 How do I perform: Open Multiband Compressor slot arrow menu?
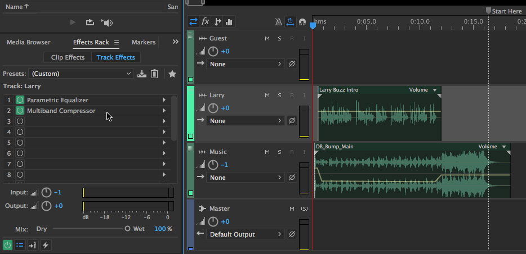[164, 111]
